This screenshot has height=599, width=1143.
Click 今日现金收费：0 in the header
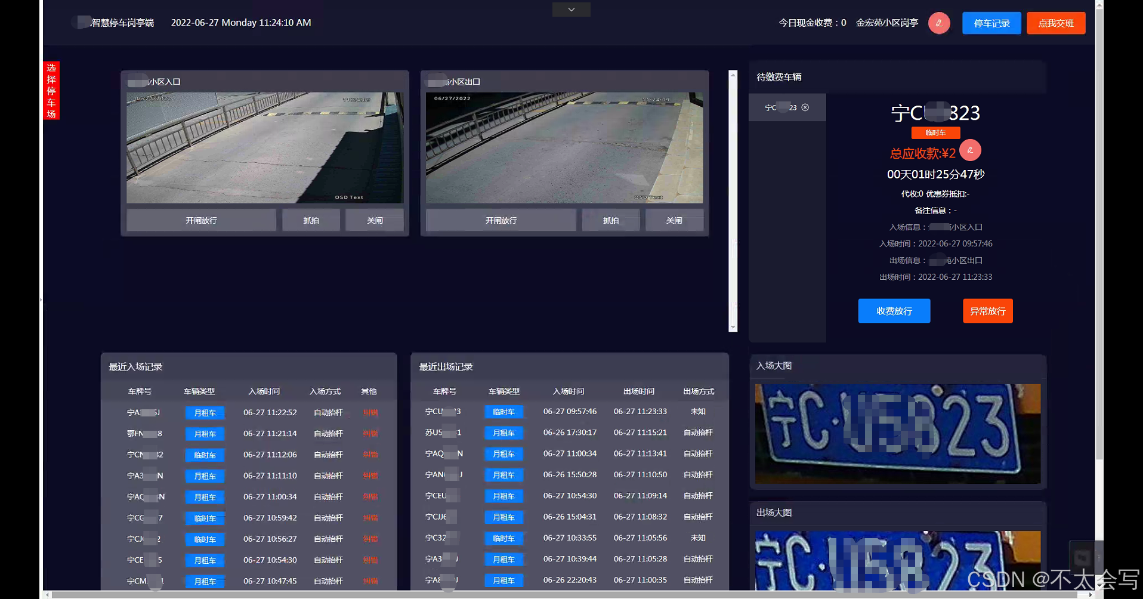pyautogui.click(x=813, y=23)
